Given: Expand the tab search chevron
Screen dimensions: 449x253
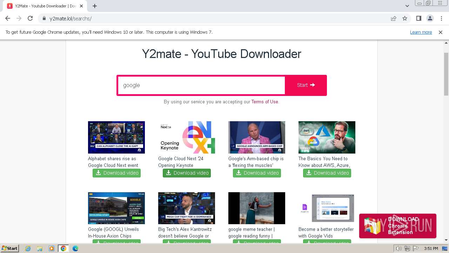Looking at the screenshot, I should pyautogui.click(x=407, y=6).
